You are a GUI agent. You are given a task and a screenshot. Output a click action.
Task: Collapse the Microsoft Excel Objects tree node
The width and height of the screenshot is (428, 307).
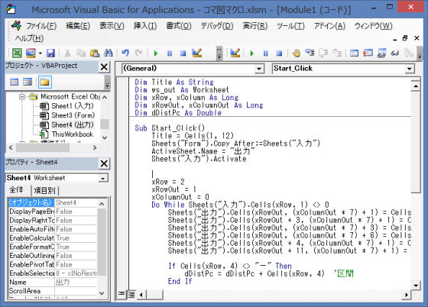click(x=22, y=97)
